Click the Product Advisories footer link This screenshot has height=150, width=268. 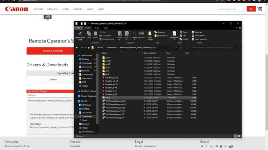click(145, 146)
